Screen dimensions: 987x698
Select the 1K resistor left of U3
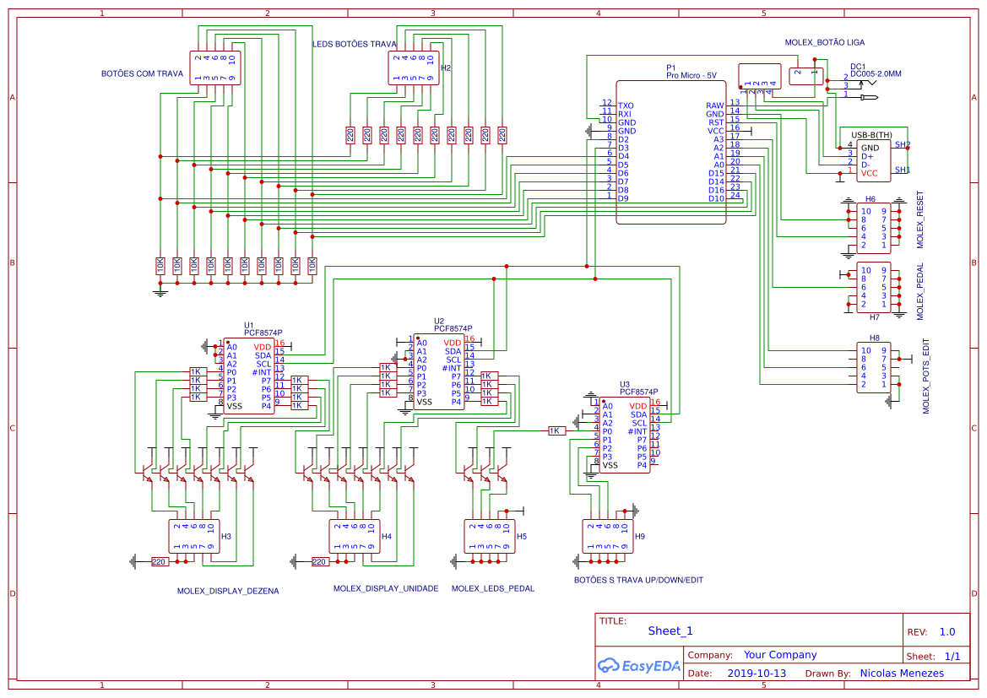[556, 430]
